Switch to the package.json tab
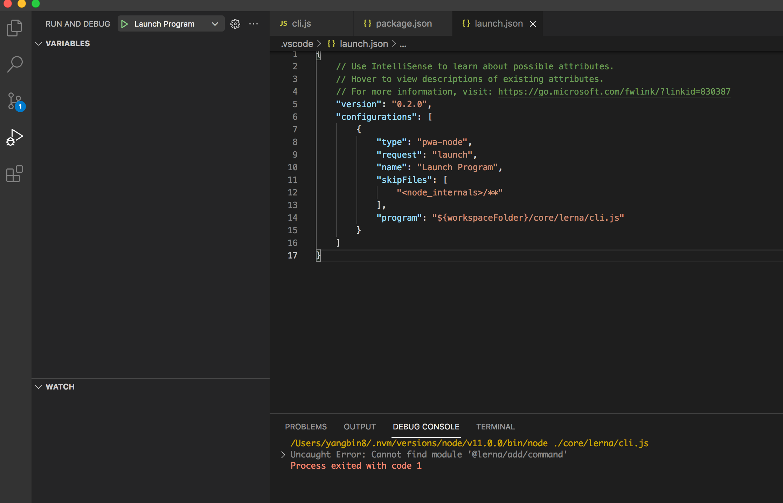 [403, 23]
